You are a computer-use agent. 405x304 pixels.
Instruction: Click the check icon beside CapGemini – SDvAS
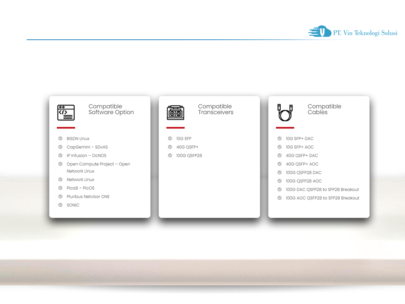point(60,147)
